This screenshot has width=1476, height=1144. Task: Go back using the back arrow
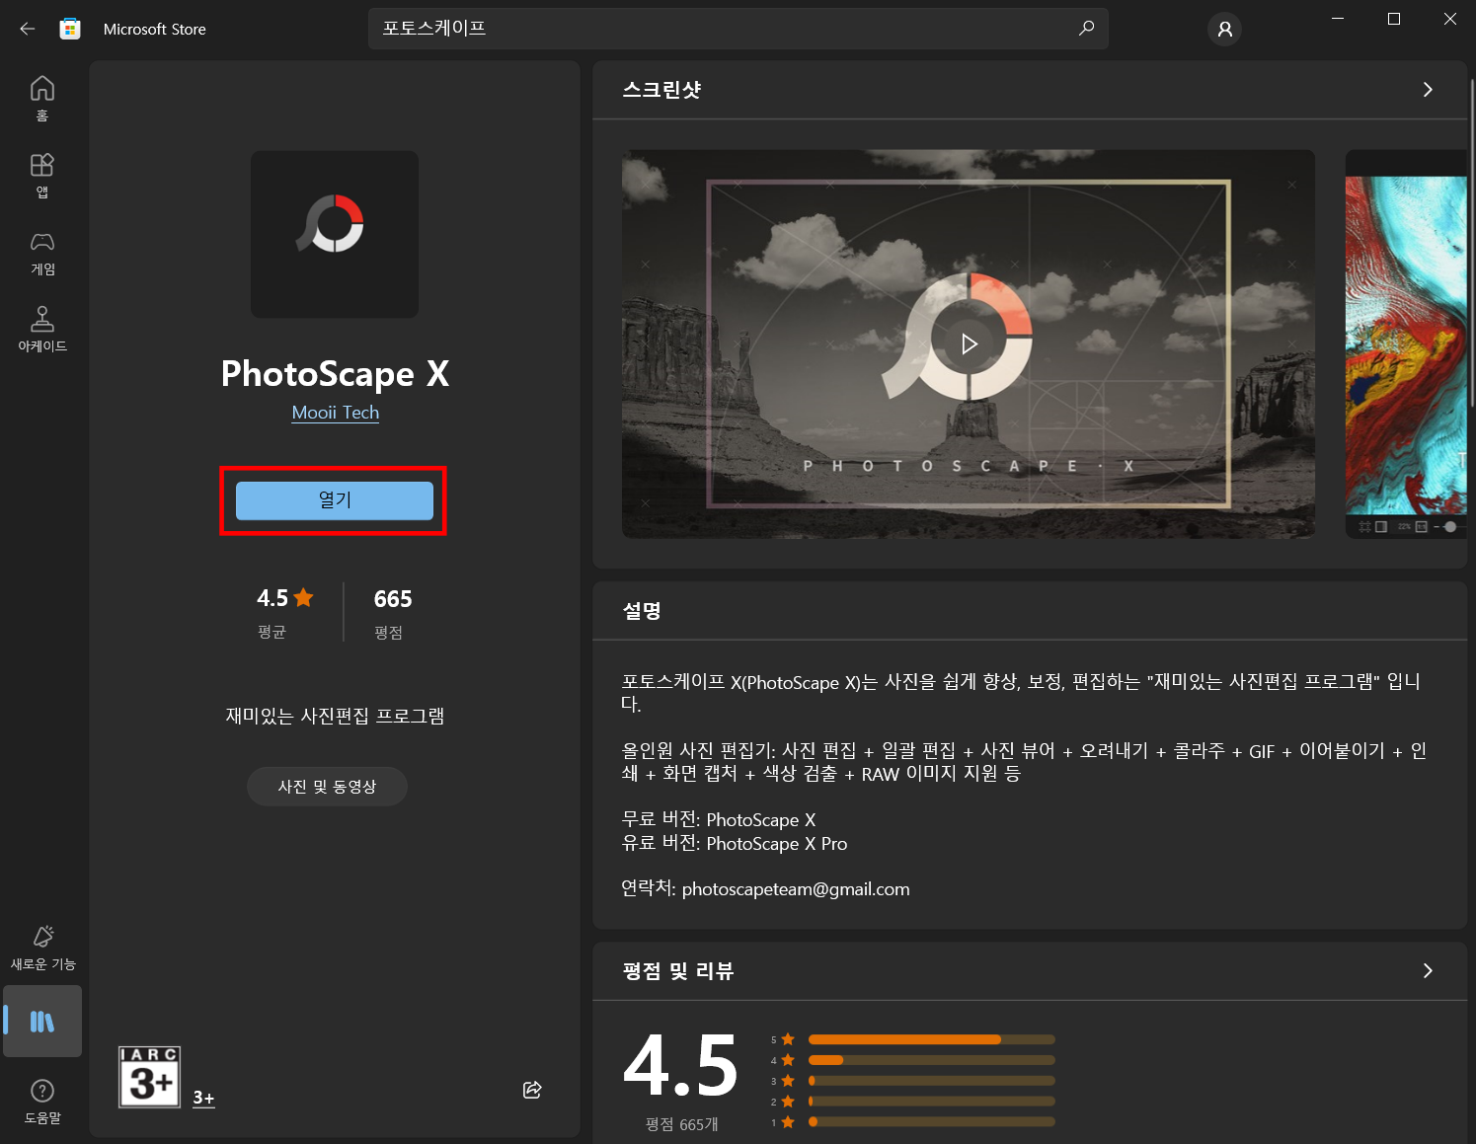(28, 29)
